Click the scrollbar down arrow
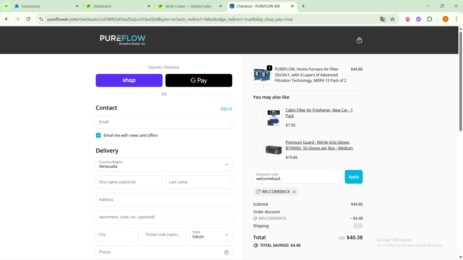The image size is (463, 260). (461, 257)
